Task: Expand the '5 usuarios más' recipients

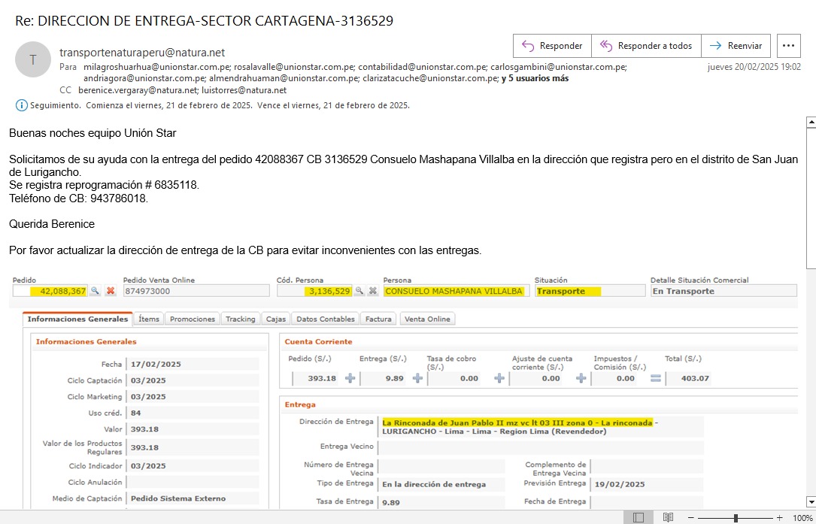Action: click(x=535, y=78)
